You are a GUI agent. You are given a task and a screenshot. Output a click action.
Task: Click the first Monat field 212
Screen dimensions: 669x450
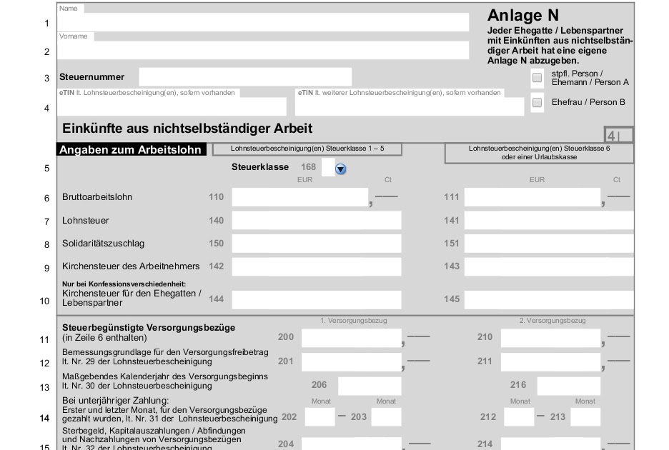pos(519,416)
